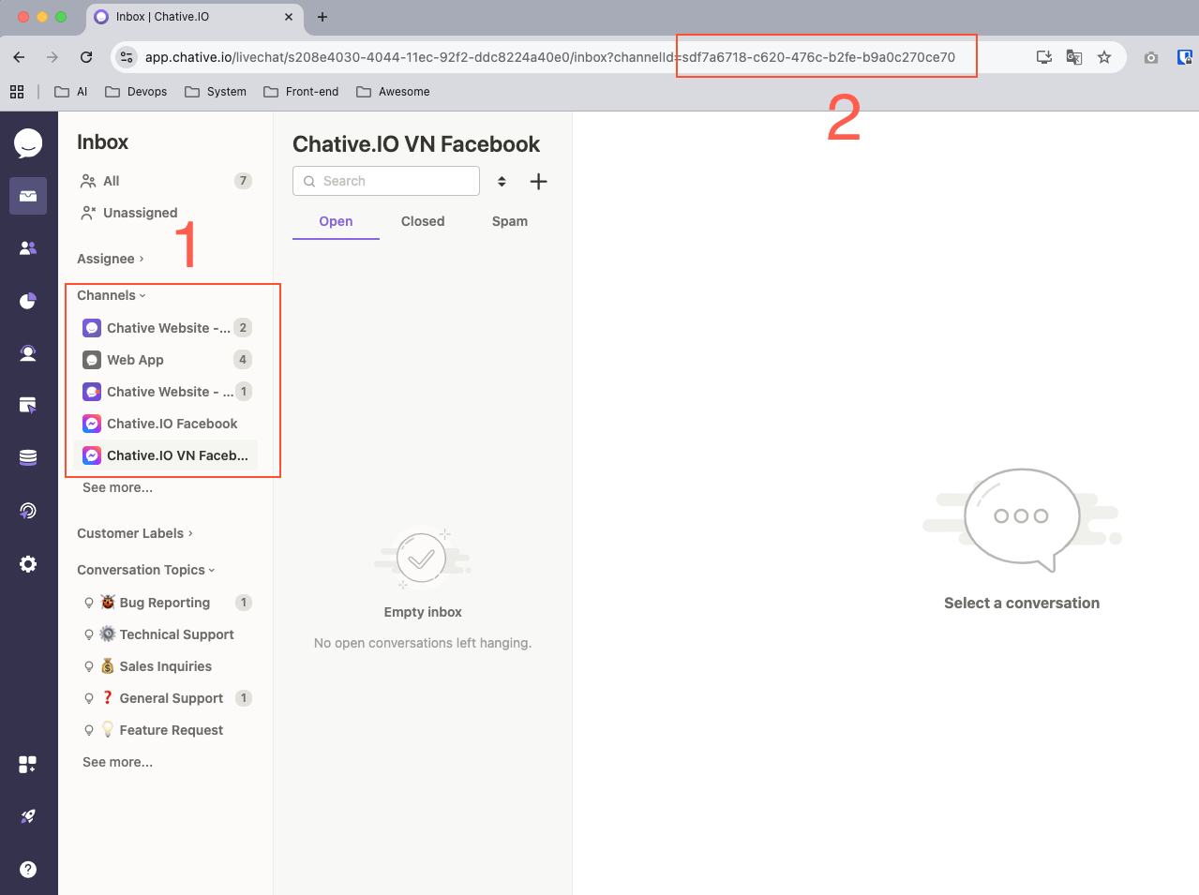Click See more under Channels
Screen dimensions: 1199x895
click(x=117, y=487)
